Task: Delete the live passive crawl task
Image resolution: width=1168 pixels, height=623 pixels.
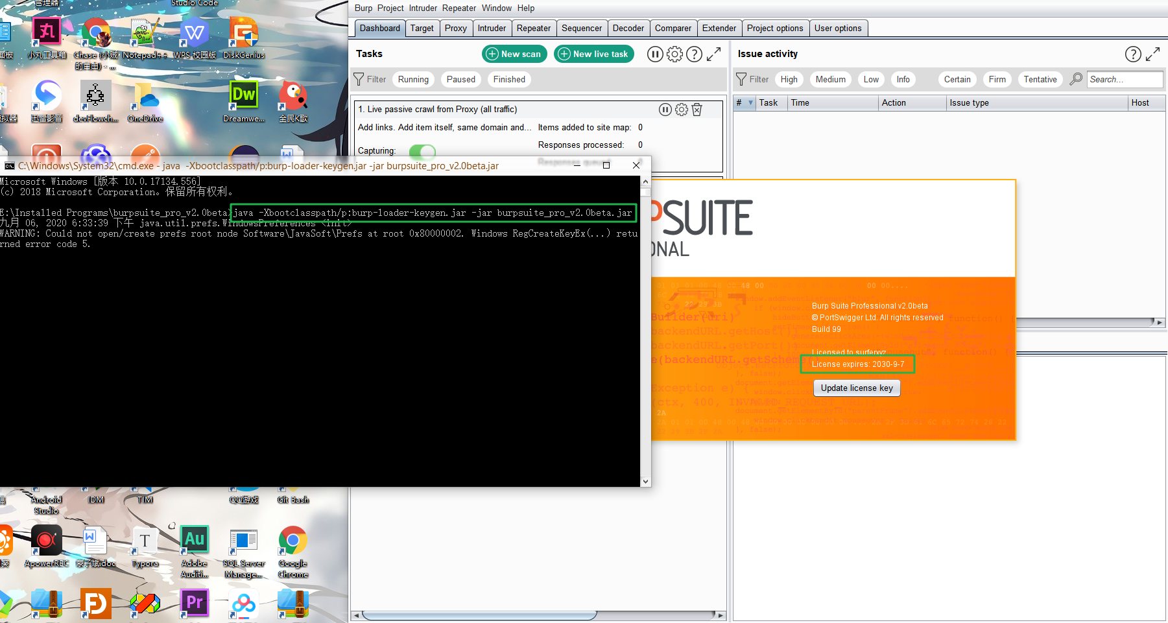Action: pyautogui.click(x=697, y=110)
